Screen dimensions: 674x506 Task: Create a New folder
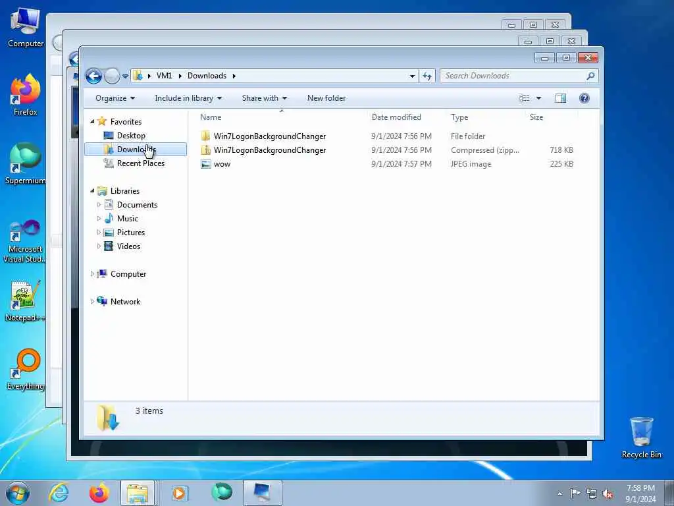[x=326, y=98]
